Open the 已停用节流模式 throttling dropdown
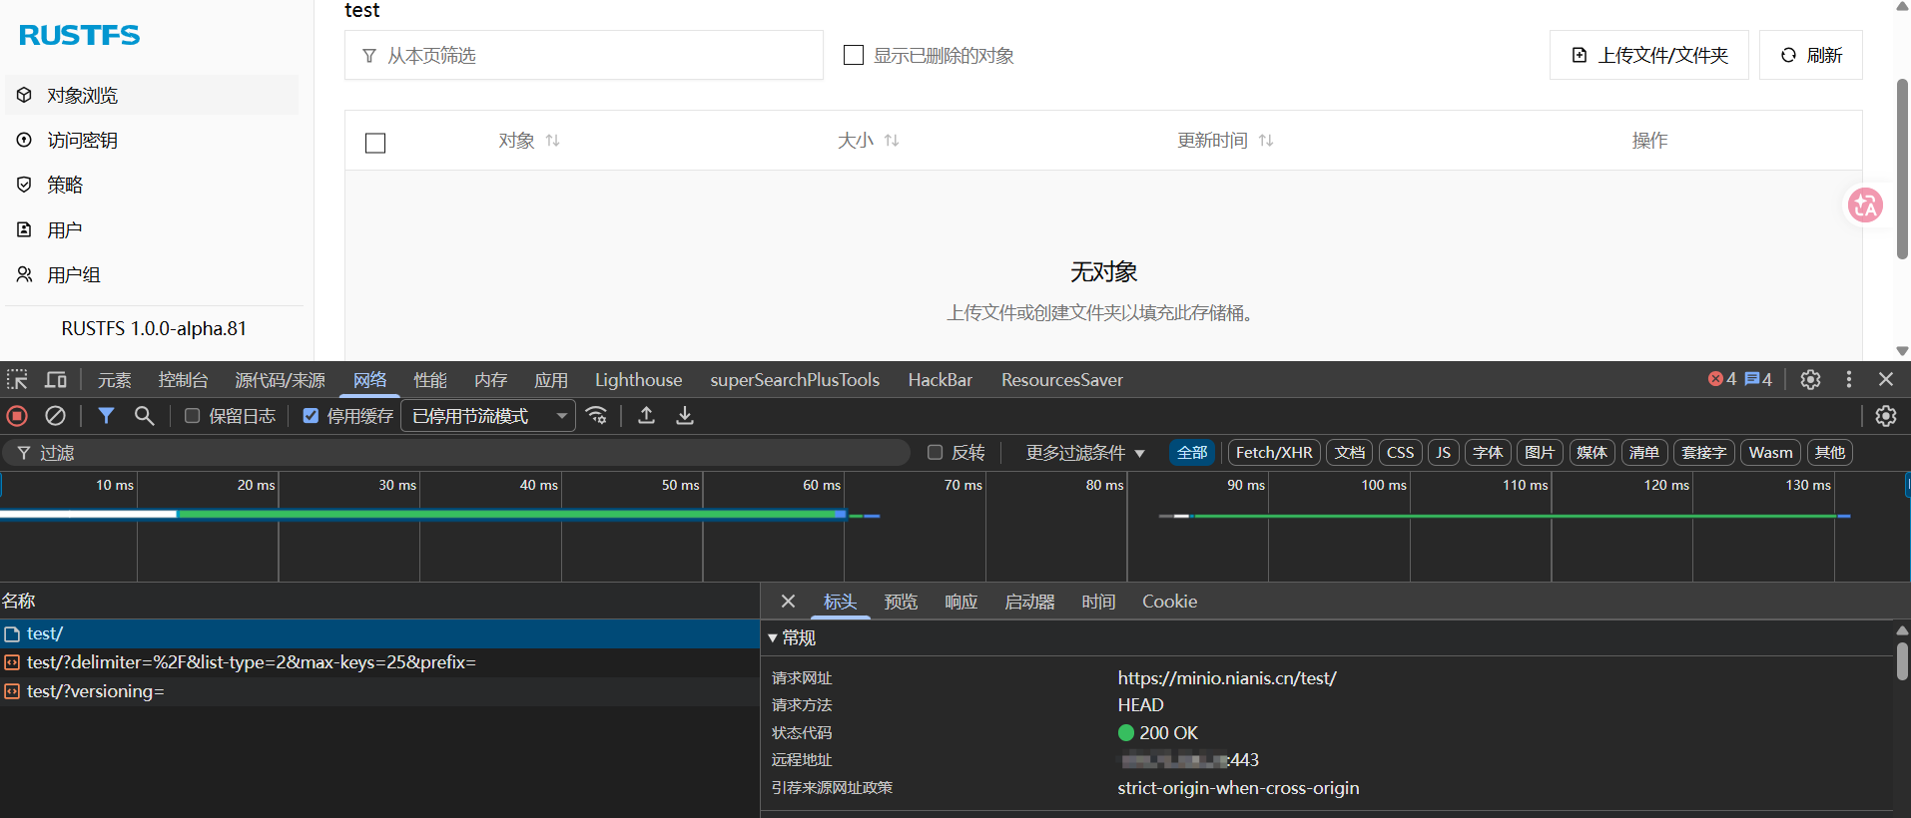Image resolution: width=1911 pixels, height=818 pixels. [488, 416]
